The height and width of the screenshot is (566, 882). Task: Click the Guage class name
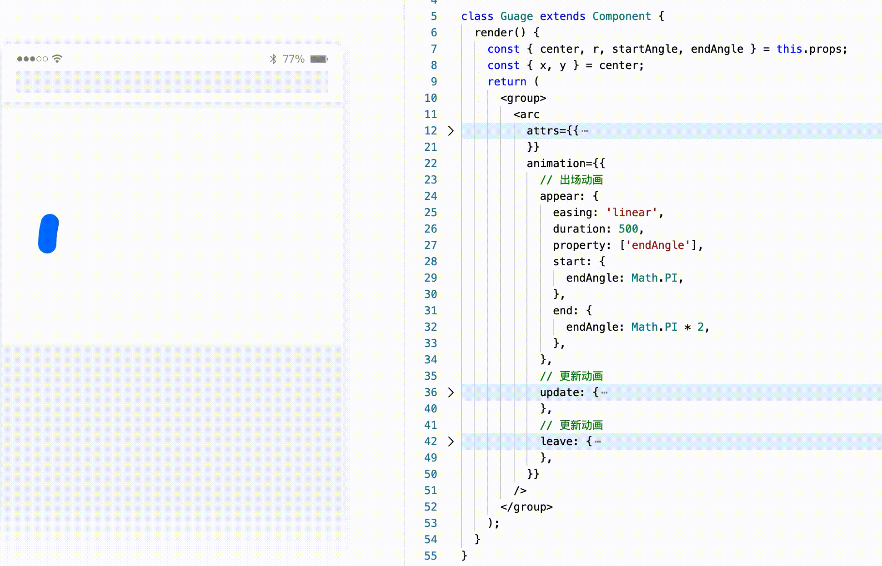(x=516, y=16)
